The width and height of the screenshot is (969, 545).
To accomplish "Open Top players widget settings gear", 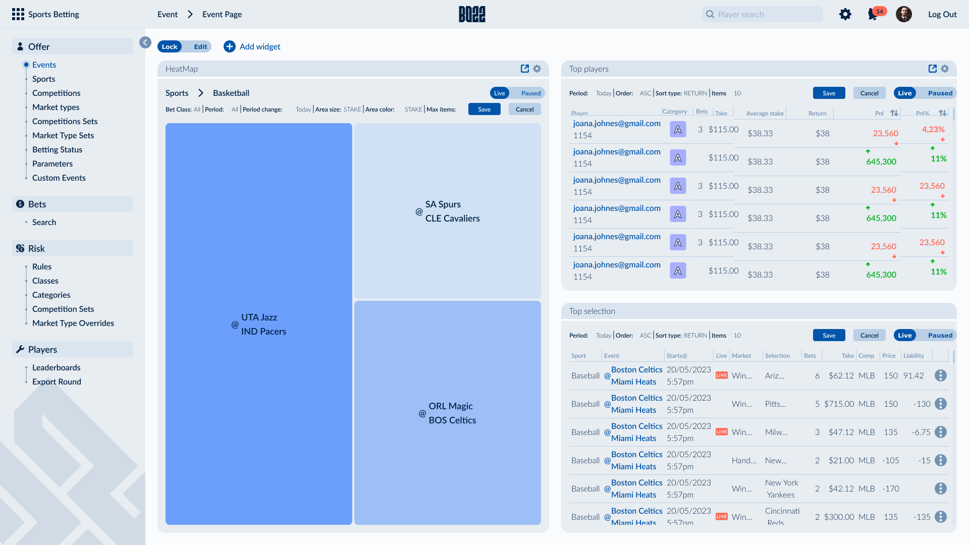I will [x=945, y=69].
